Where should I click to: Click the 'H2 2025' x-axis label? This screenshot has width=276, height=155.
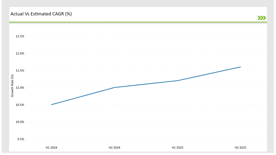[241, 147]
